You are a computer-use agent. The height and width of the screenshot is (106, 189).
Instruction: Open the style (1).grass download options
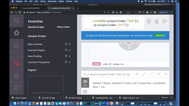[34, 98]
